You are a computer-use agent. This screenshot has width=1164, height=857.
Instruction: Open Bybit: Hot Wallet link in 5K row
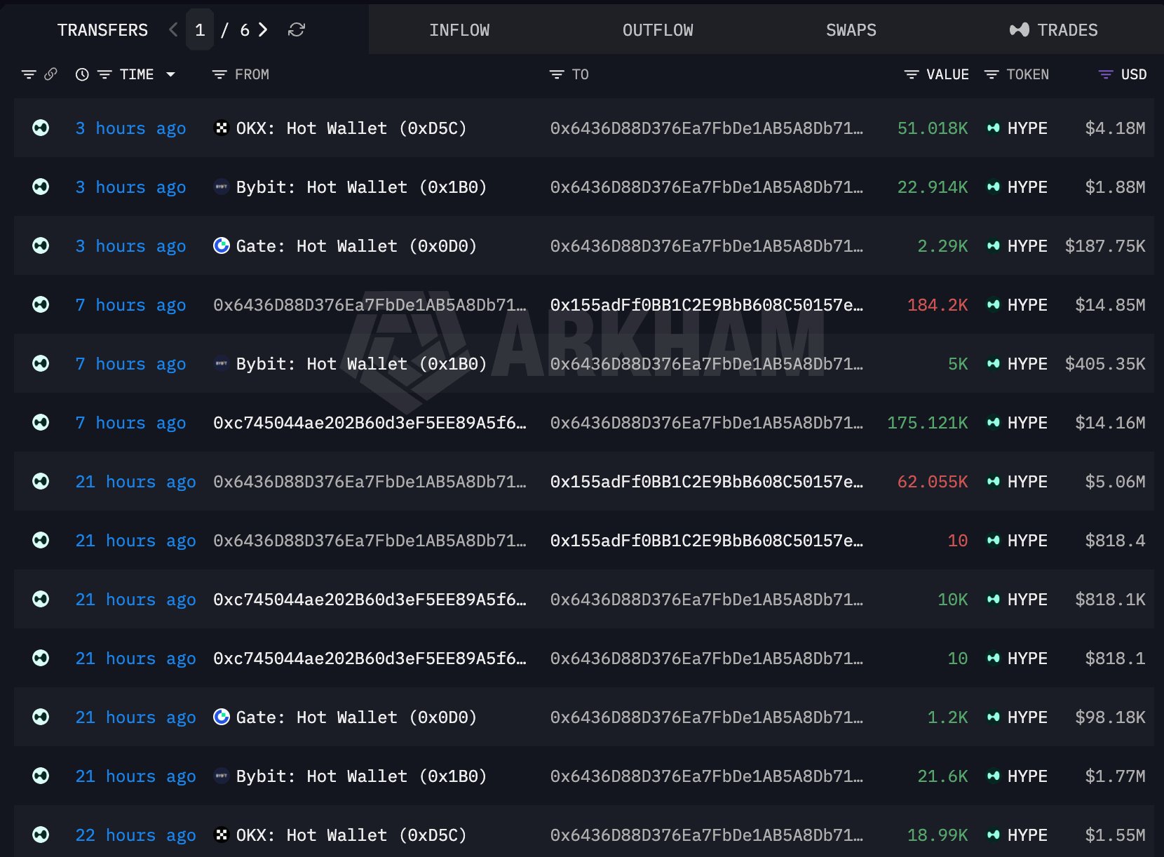(361, 364)
